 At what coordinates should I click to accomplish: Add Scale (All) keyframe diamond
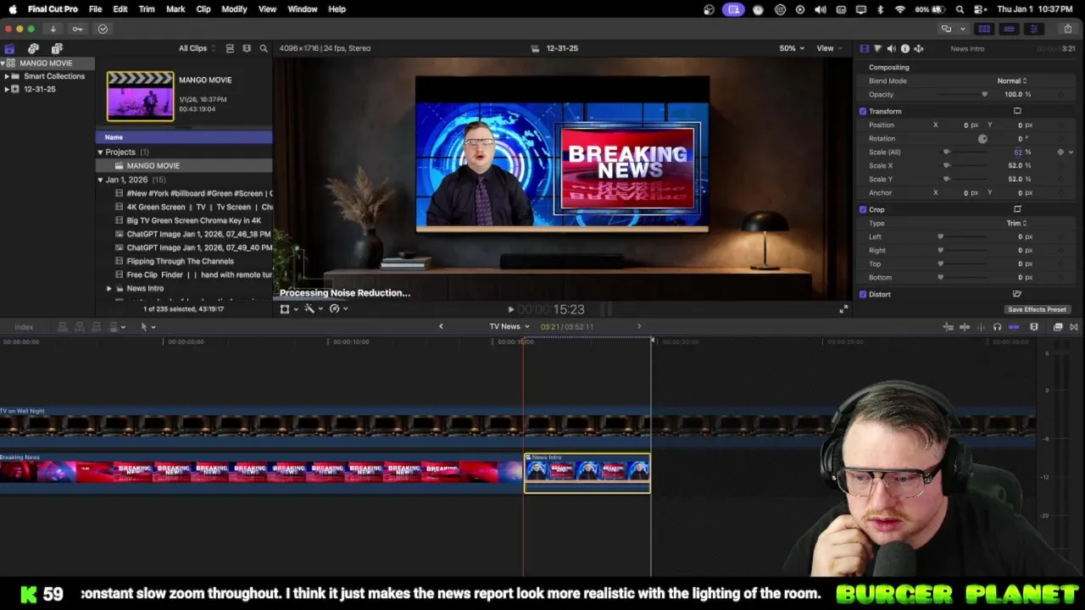1060,152
